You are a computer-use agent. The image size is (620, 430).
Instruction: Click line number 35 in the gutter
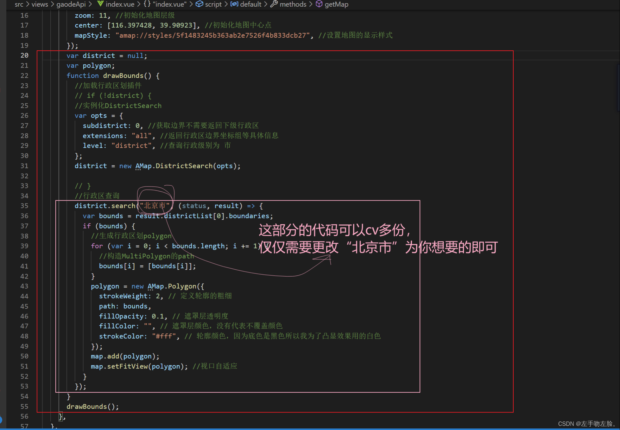point(24,206)
